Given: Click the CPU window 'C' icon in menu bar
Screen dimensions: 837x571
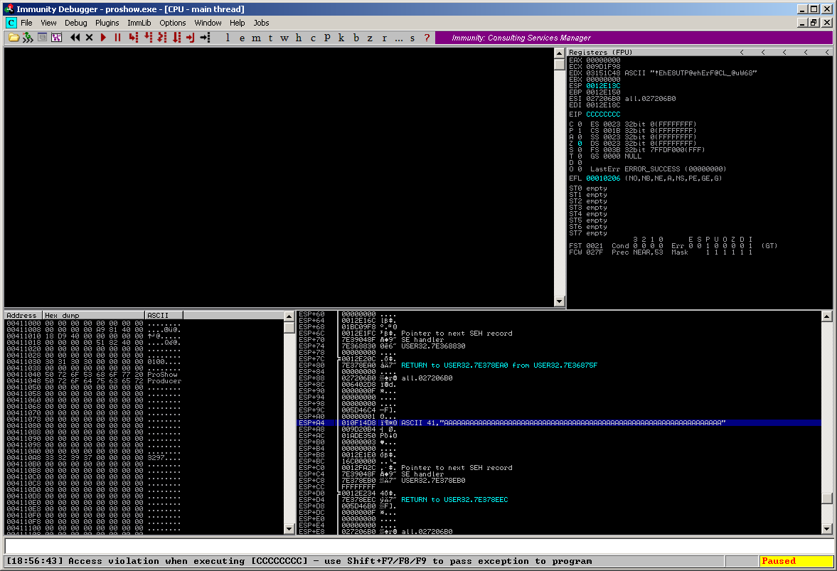Looking at the screenshot, I should click(11, 23).
